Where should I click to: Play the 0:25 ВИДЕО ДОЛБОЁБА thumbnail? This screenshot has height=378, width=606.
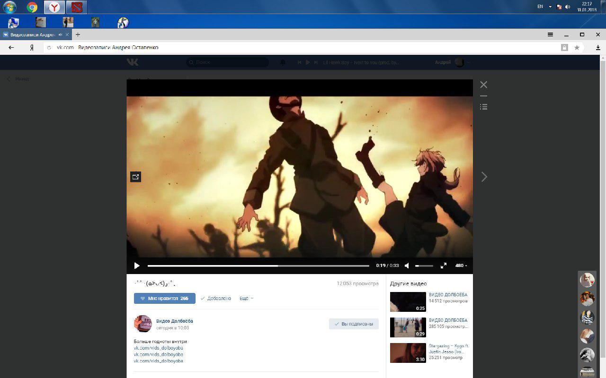(x=408, y=302)
